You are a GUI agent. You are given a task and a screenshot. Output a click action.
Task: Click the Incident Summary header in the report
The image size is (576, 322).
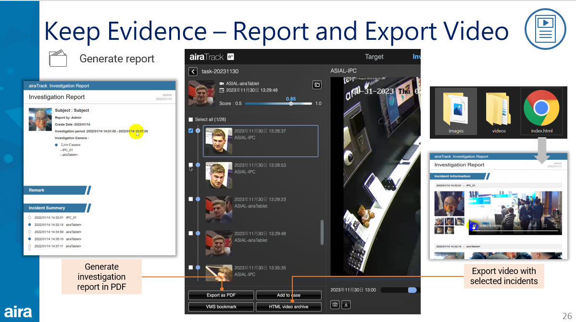point(57,208)
